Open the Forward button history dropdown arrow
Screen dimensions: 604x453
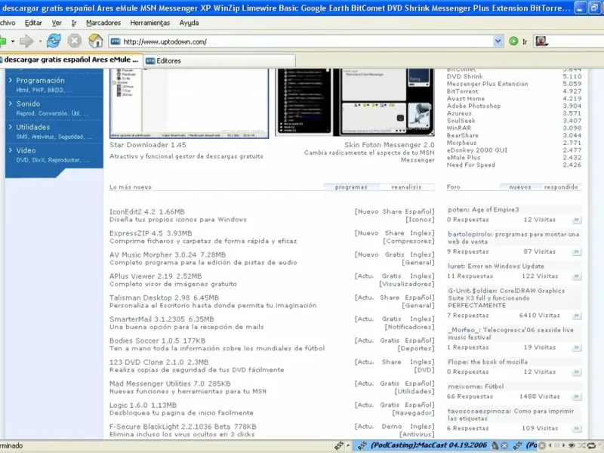(x=40, y=42)
